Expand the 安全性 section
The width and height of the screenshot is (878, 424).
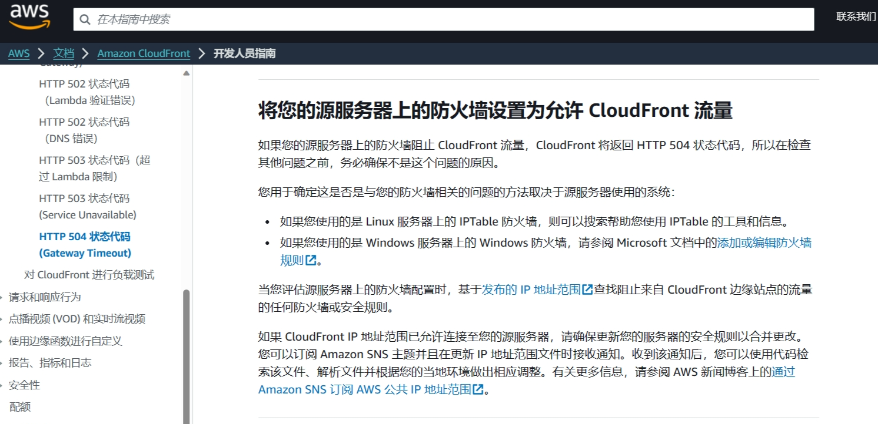[x=24, y=385]
